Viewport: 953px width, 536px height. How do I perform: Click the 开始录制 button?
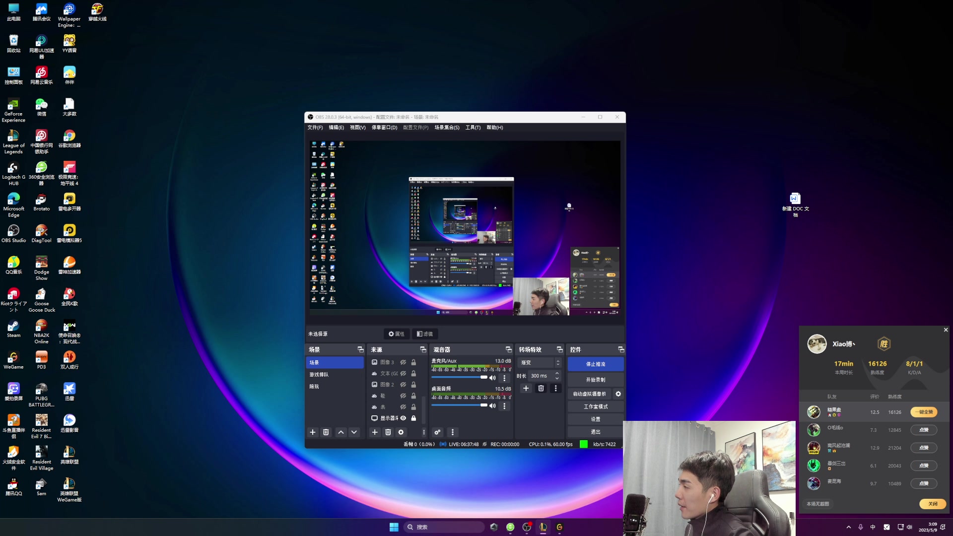595,380
